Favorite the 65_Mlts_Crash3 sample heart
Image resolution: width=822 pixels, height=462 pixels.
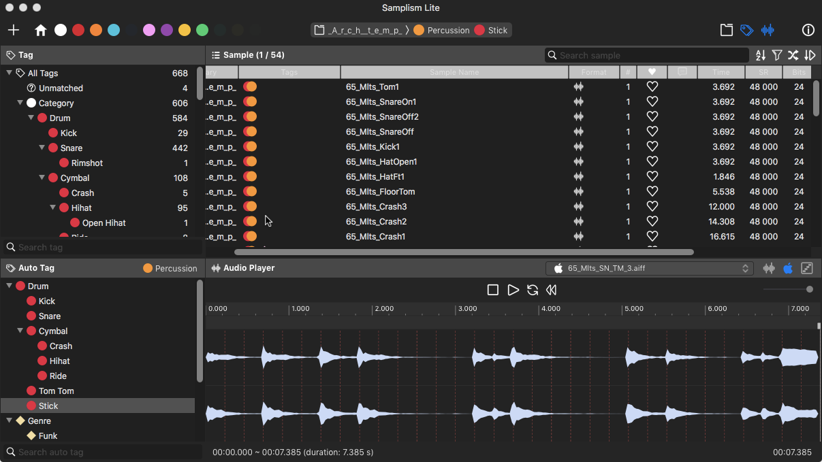pos(652,206)
